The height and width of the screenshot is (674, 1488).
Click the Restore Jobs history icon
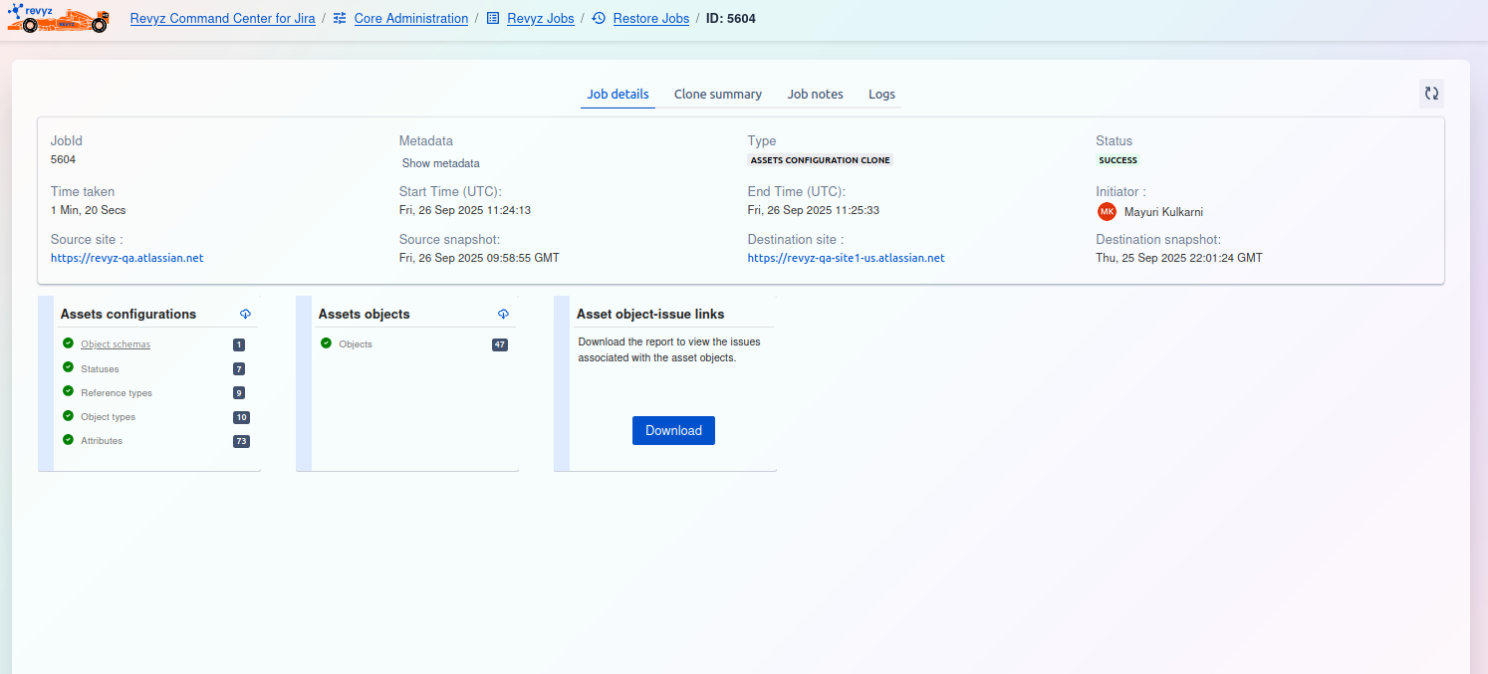599,19
